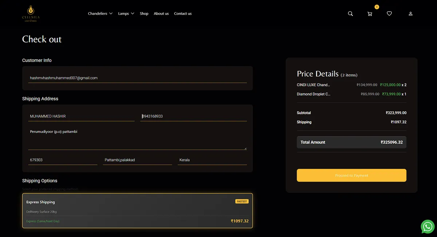437x237 pixels.
Task: Click the email input field
Action: point(137,78)
